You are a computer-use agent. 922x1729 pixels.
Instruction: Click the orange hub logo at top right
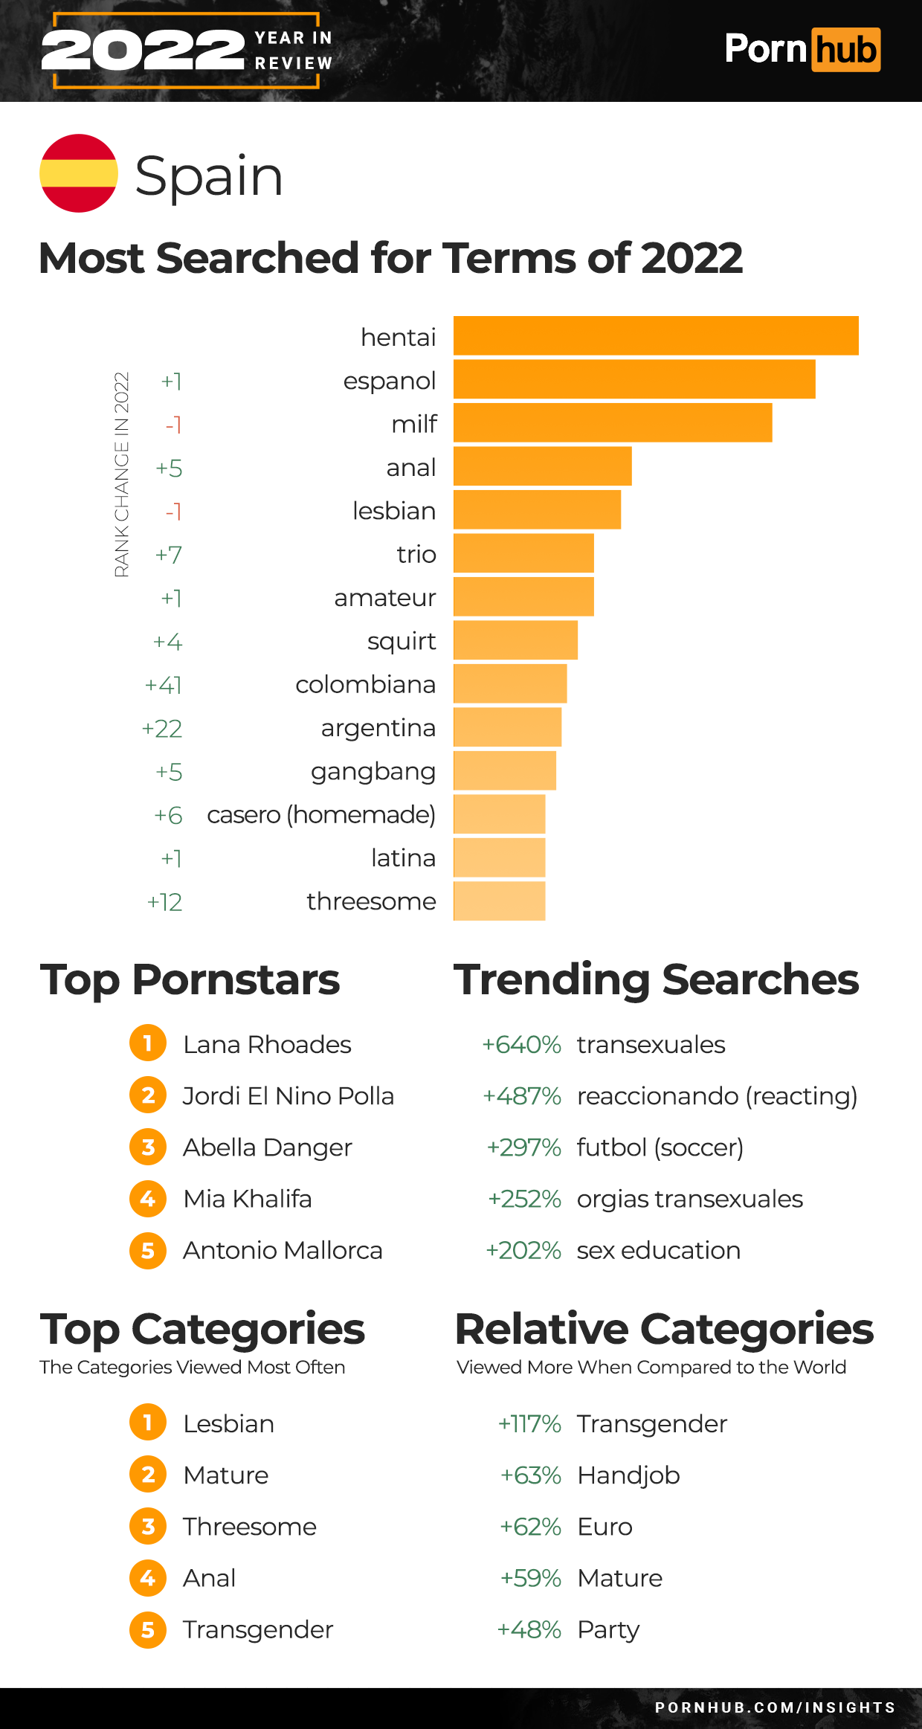pyautogui.click(x=845, y=50)
